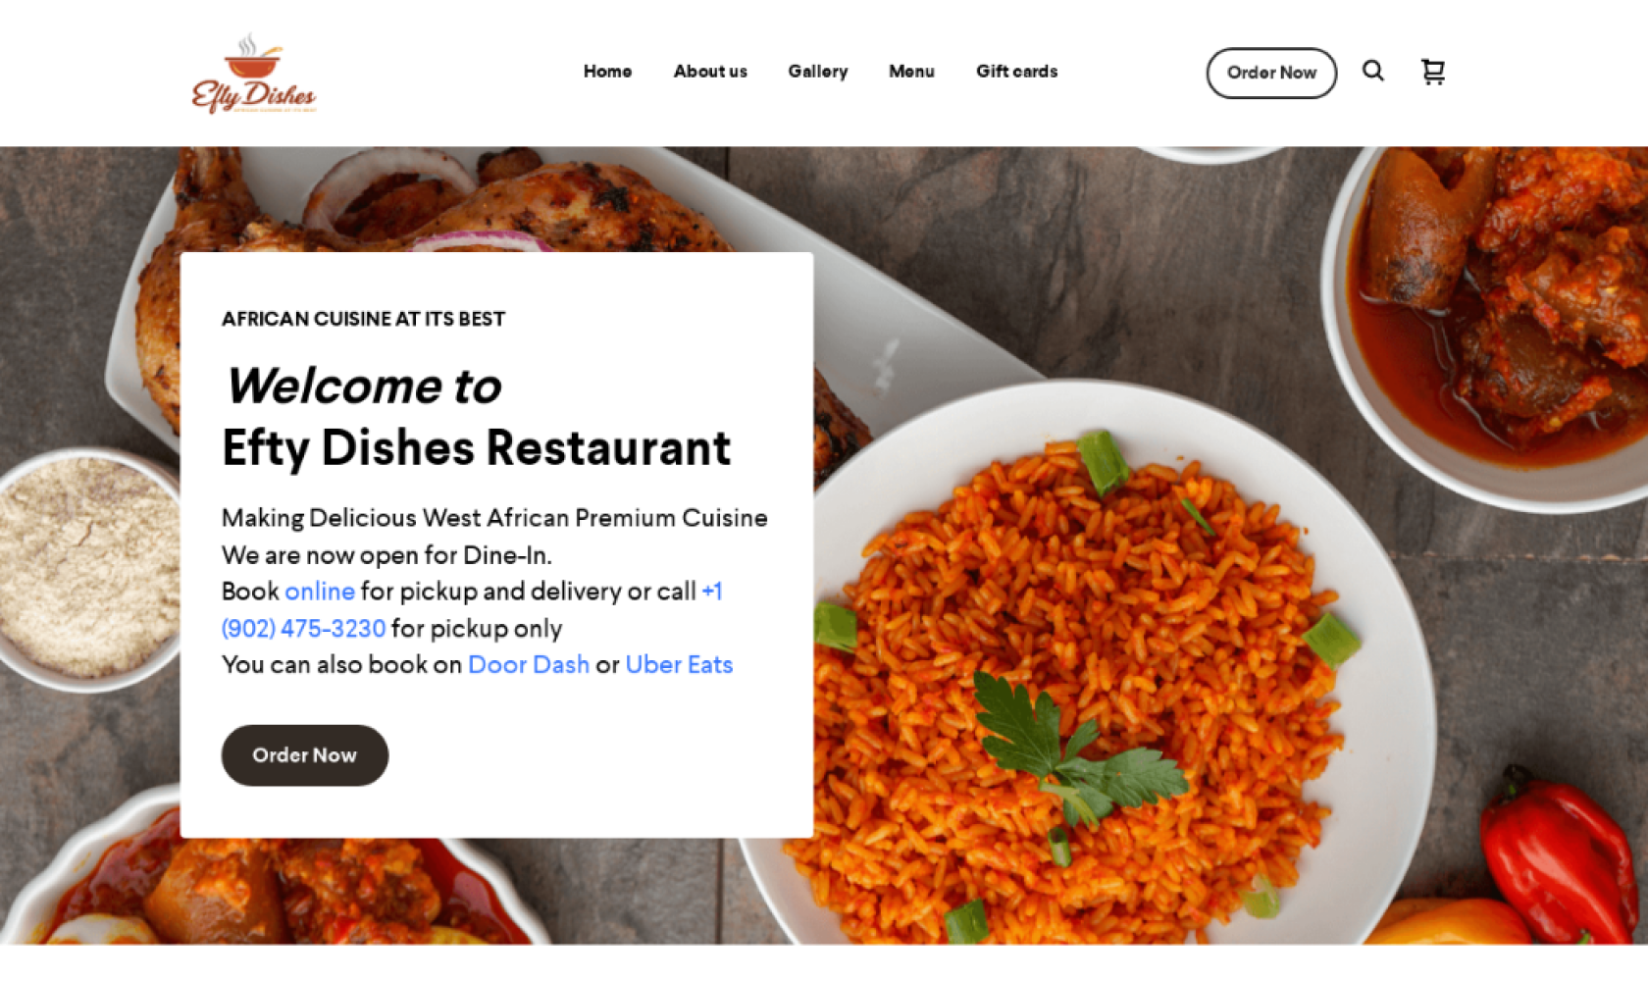The height and width of the screenshot is (981, 1648).
Task: Click the Efty Dishes logo
Action: pyautogui.click(x=254, y=74)
